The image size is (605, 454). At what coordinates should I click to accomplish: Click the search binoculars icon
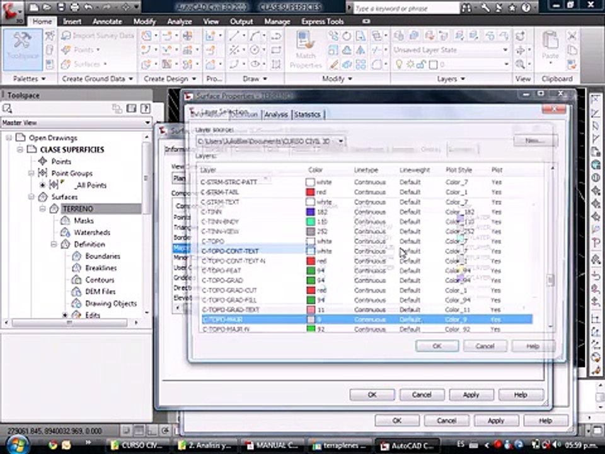466,8
